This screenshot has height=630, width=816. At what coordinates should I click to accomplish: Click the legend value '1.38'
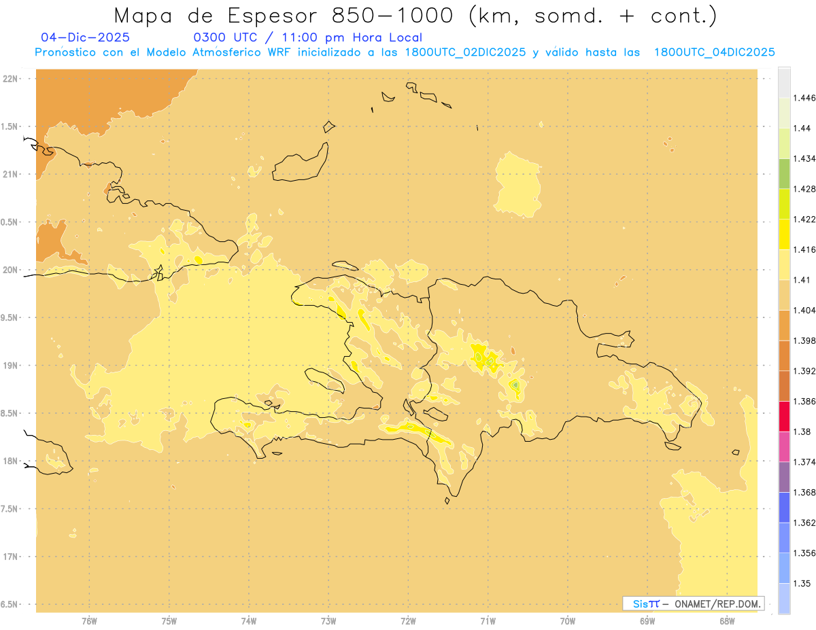coord(802,432)
